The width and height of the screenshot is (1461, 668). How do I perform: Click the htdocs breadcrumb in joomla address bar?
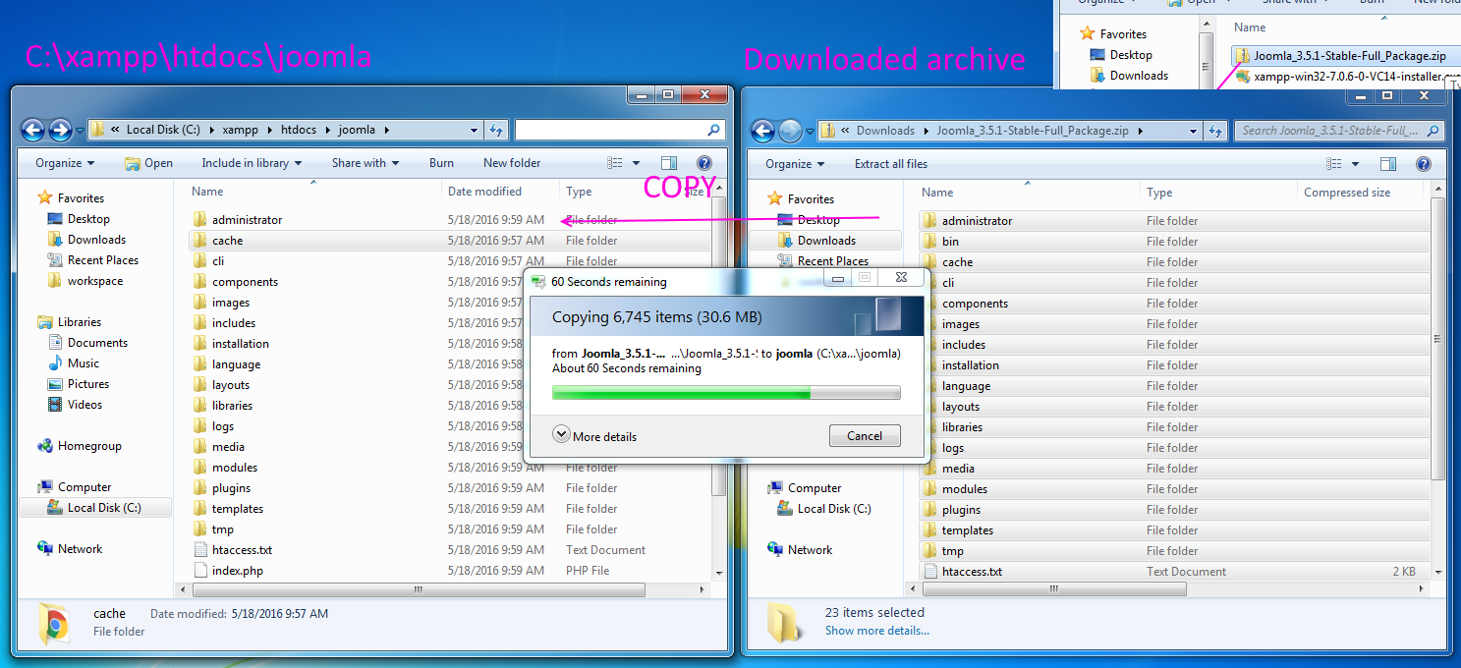click(x=299, y=130)
